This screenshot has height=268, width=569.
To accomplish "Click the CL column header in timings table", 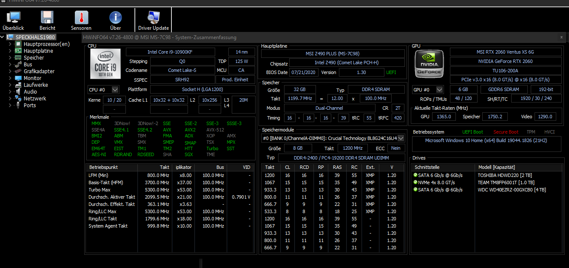I will coord(287,167).
